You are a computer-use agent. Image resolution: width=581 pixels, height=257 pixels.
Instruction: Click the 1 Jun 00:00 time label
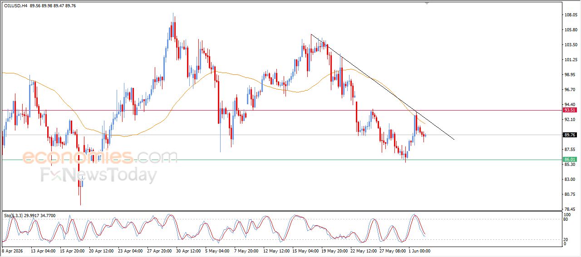pos(419,251)
